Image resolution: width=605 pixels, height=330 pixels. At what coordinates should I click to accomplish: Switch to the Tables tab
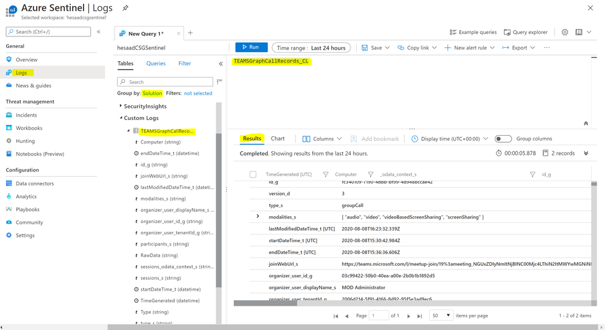tap(125, 64)
